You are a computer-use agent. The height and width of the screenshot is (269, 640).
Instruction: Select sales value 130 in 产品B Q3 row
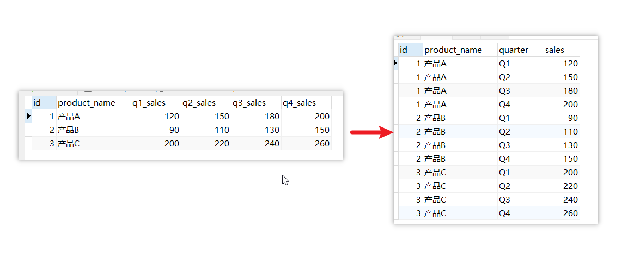562,145
